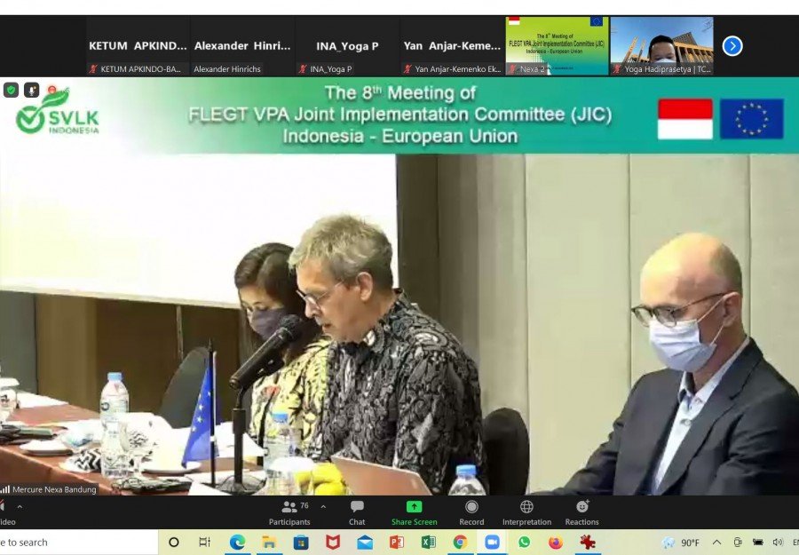Click the green Share Screen button

click(414, 512)
